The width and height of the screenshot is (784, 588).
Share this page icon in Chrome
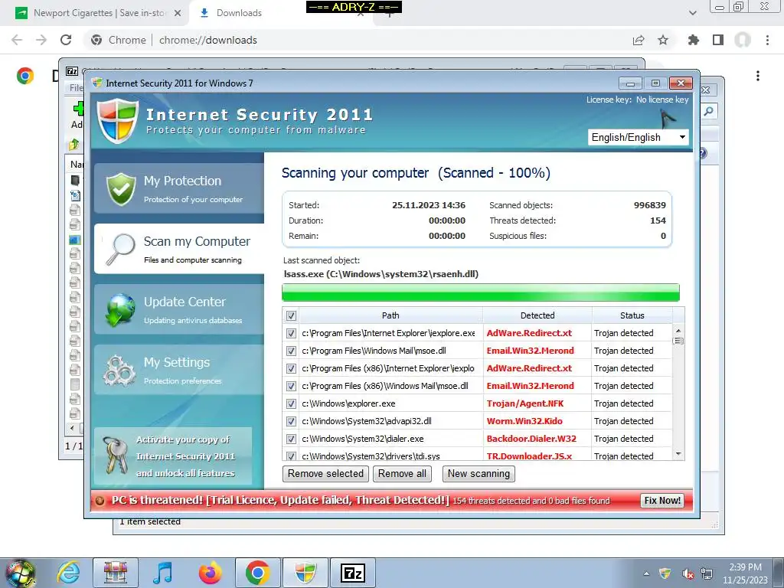point(639,40)
